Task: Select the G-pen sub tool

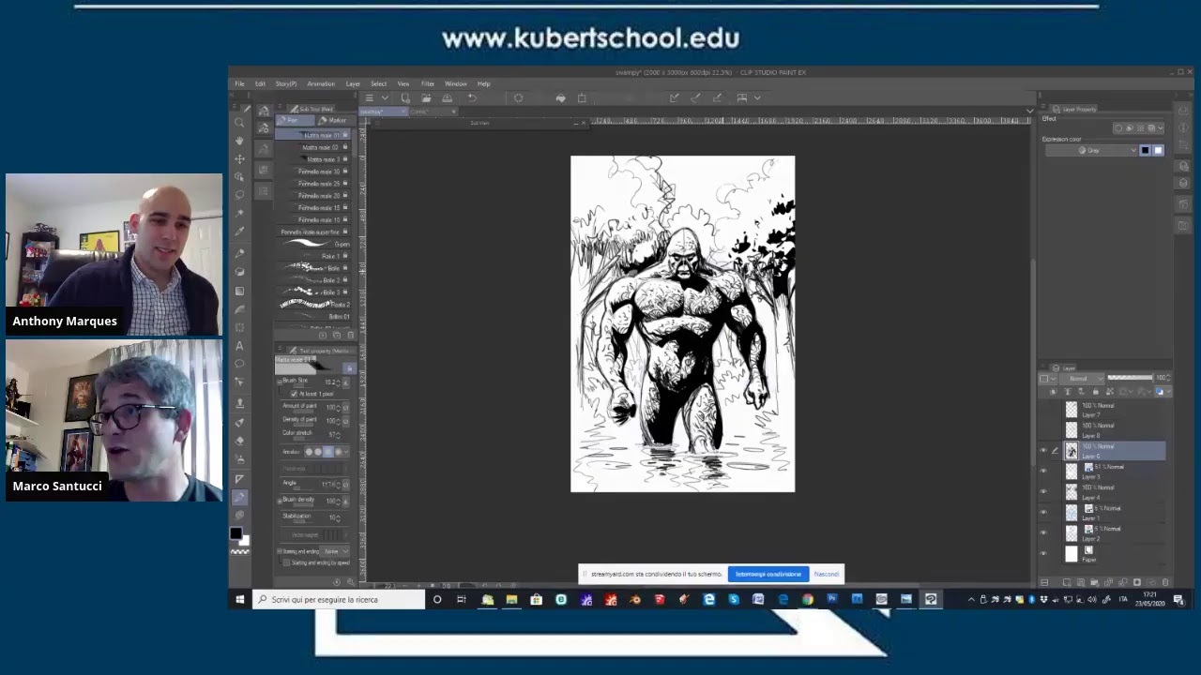Action: point(314,244)
